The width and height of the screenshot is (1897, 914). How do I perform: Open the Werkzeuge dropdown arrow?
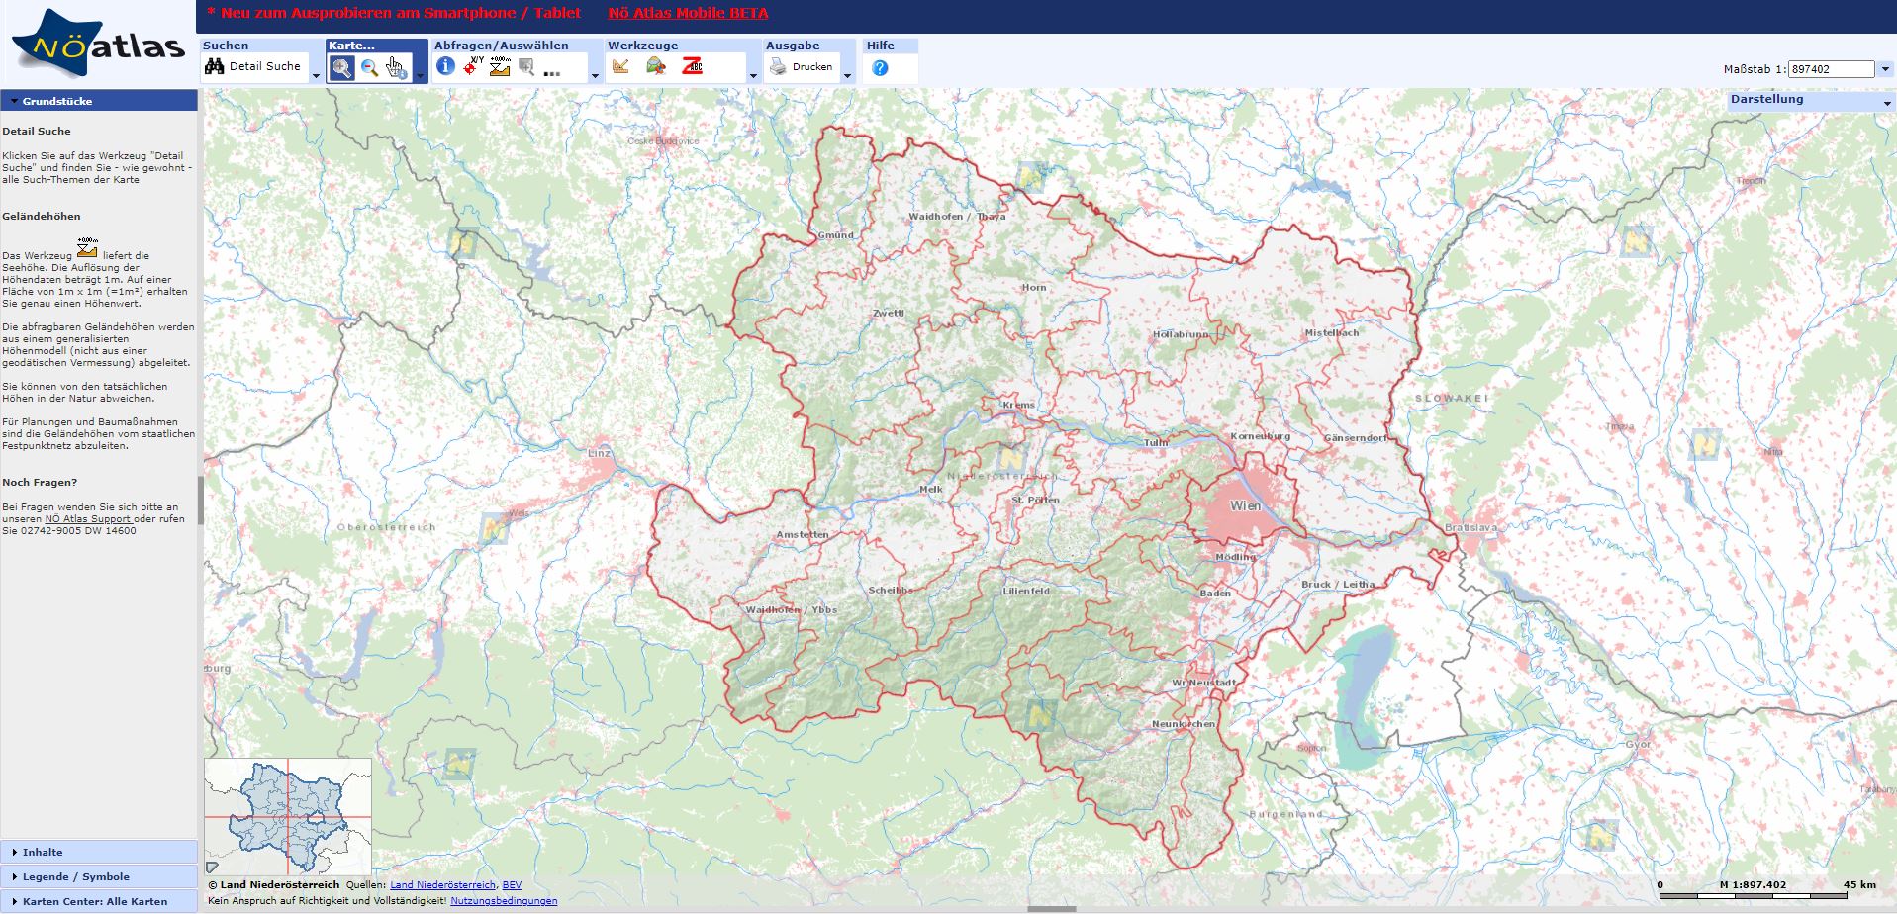pyautogui.click(x=752, y=76)
